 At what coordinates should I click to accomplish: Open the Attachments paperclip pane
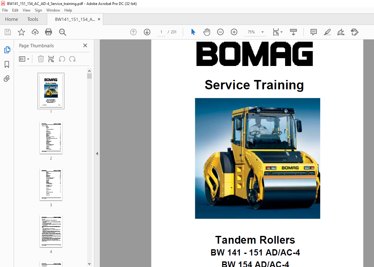[7, 78]
